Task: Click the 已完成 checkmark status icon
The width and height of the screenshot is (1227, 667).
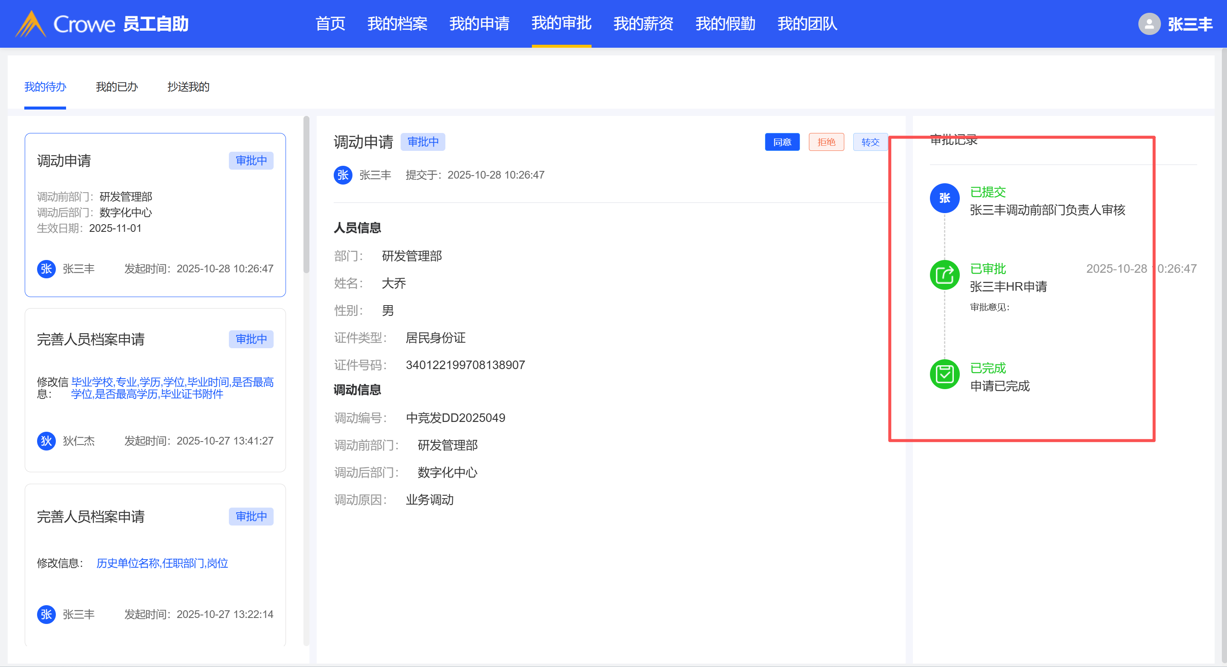Action: 944,374
